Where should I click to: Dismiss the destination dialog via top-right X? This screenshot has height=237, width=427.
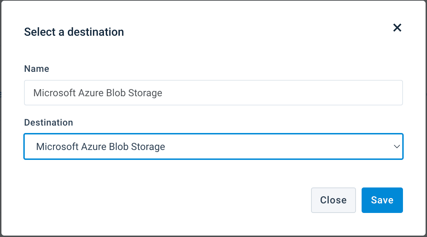(x=397, y=28)
